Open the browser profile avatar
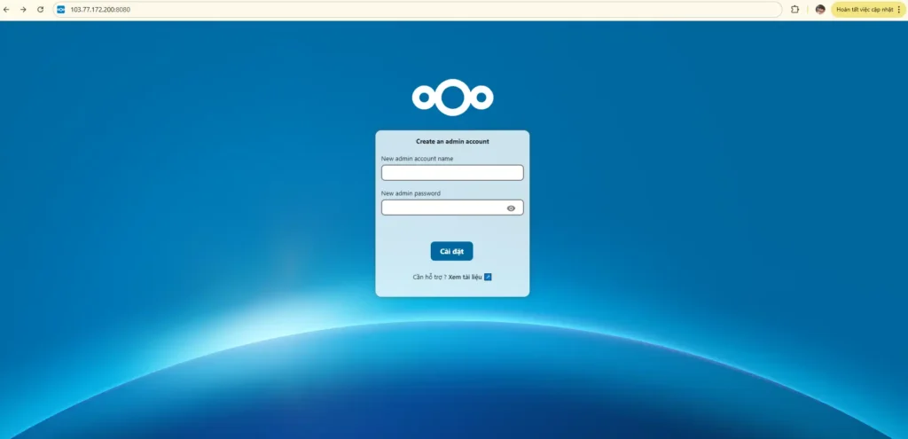This screenshot has height=439, width=908. pyautogui.click(x=820, y=9)
